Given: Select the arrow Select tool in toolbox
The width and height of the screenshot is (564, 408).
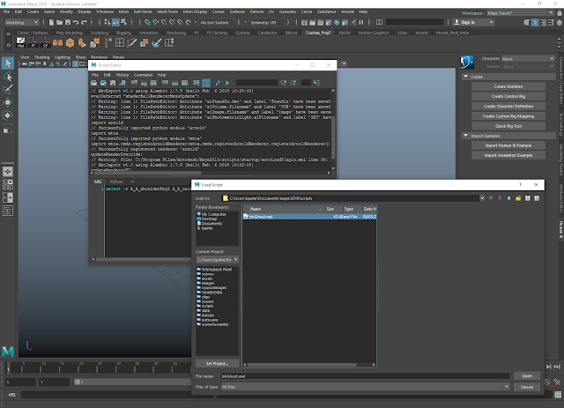Looking at the screenshot, I should coord(8,63).
